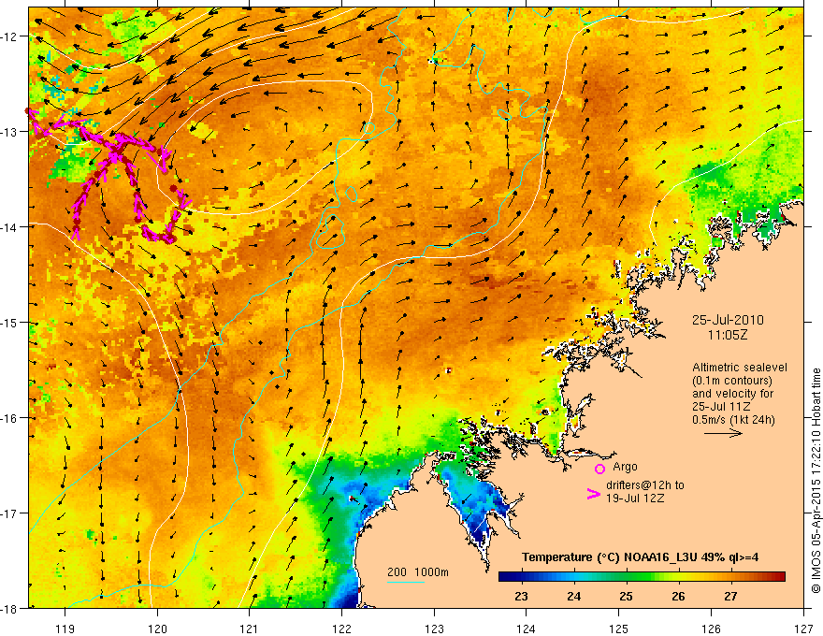Image resolution: width=823 pixels, height=636 pixels.
Task: Click the 26 tick on temperature scale
Action: (x=678, y=596)
